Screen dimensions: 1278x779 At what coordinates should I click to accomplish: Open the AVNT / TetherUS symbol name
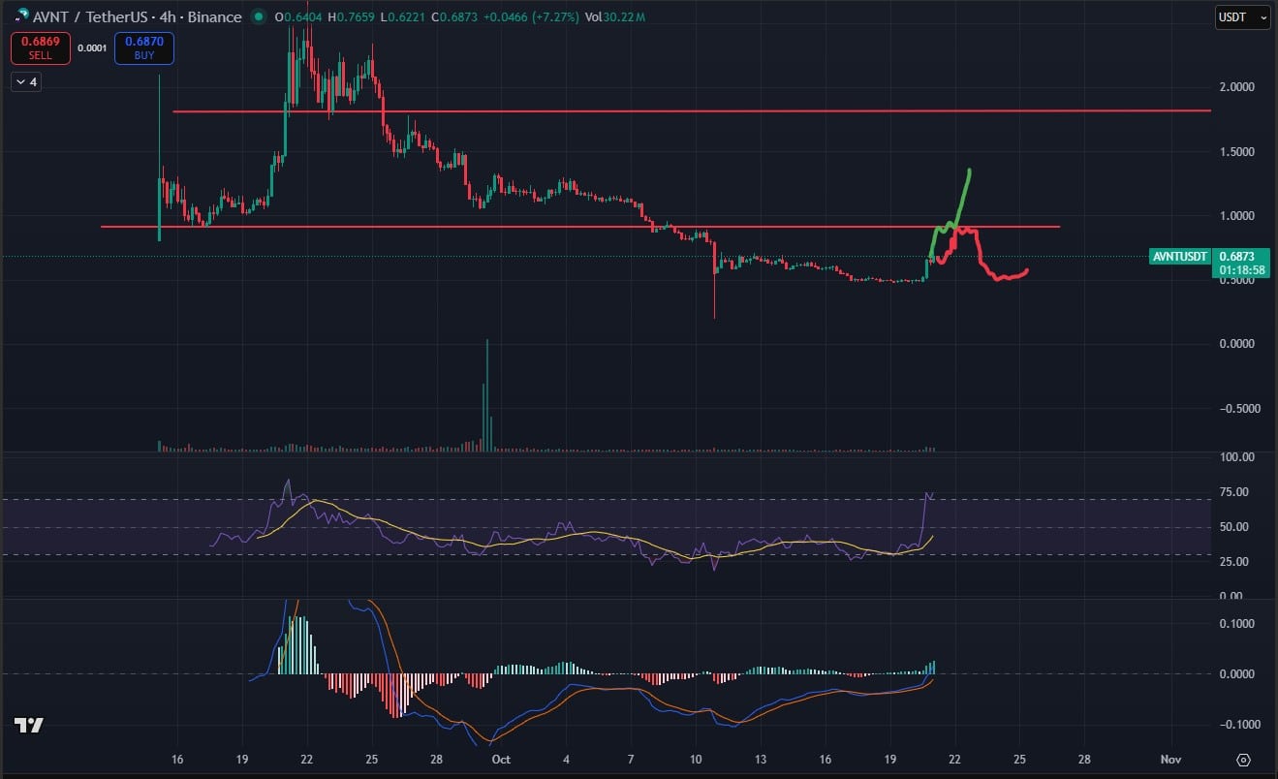(88, 16)
